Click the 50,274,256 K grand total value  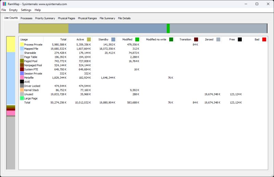[58, 103]
